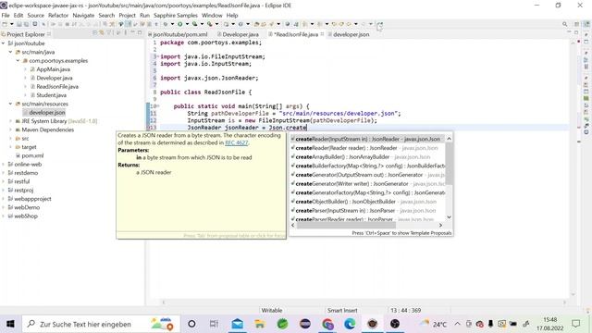
Task: Click the Eclipse quick access search icon
Action: 565,24
